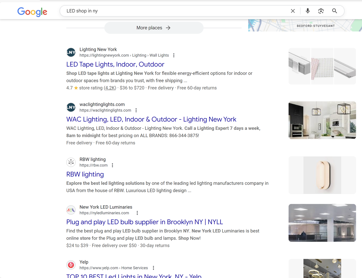Click the '$36 to $720' price range text
Screen dimensions: 362x278
[132, 88]
